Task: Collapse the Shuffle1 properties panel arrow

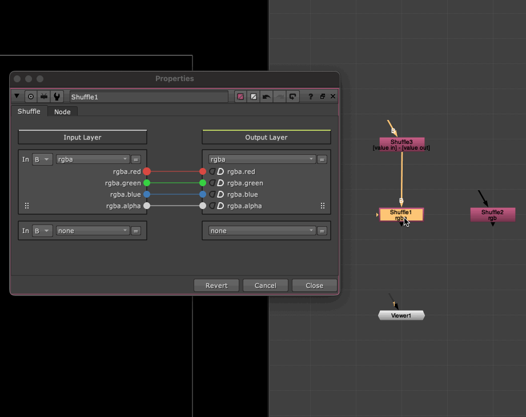Action: [x=17, y=97]
